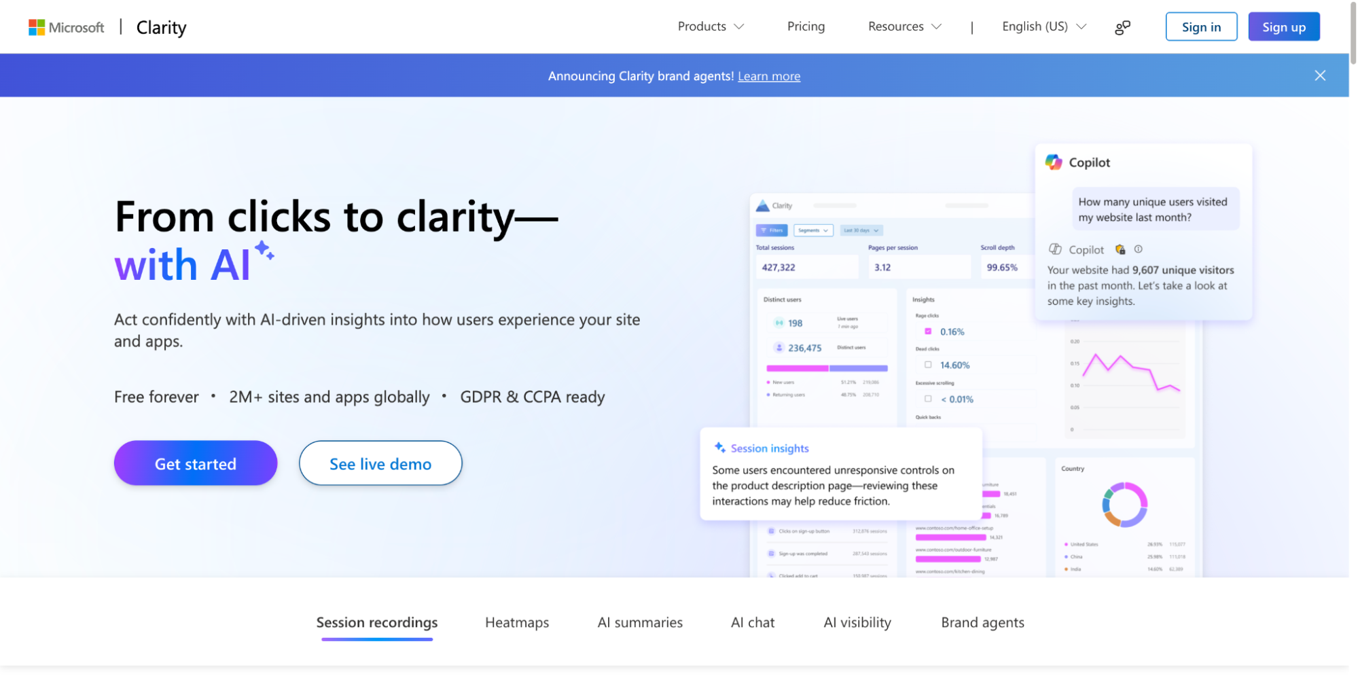Viewport: 1358px width, 699px height.
Task: Tick the Rage clicks checkbox at 0.16%
Action: pos(928,331)
